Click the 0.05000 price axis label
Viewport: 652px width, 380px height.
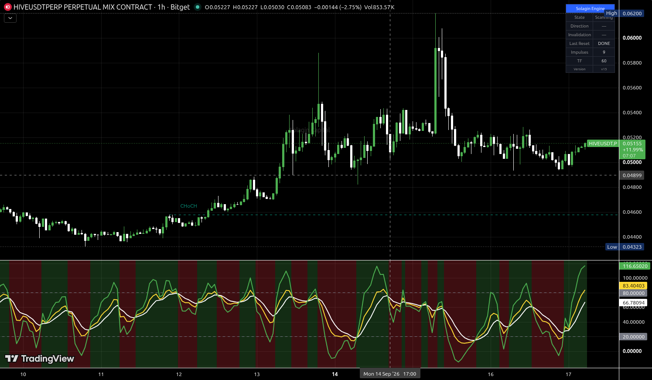632,162
